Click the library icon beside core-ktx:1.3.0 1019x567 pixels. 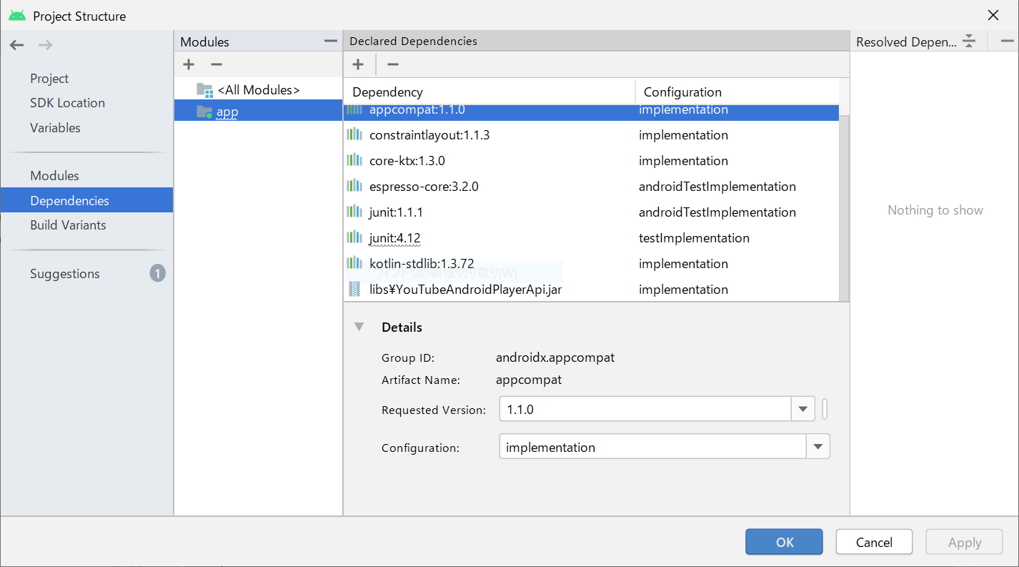click(x=354, y=160)
